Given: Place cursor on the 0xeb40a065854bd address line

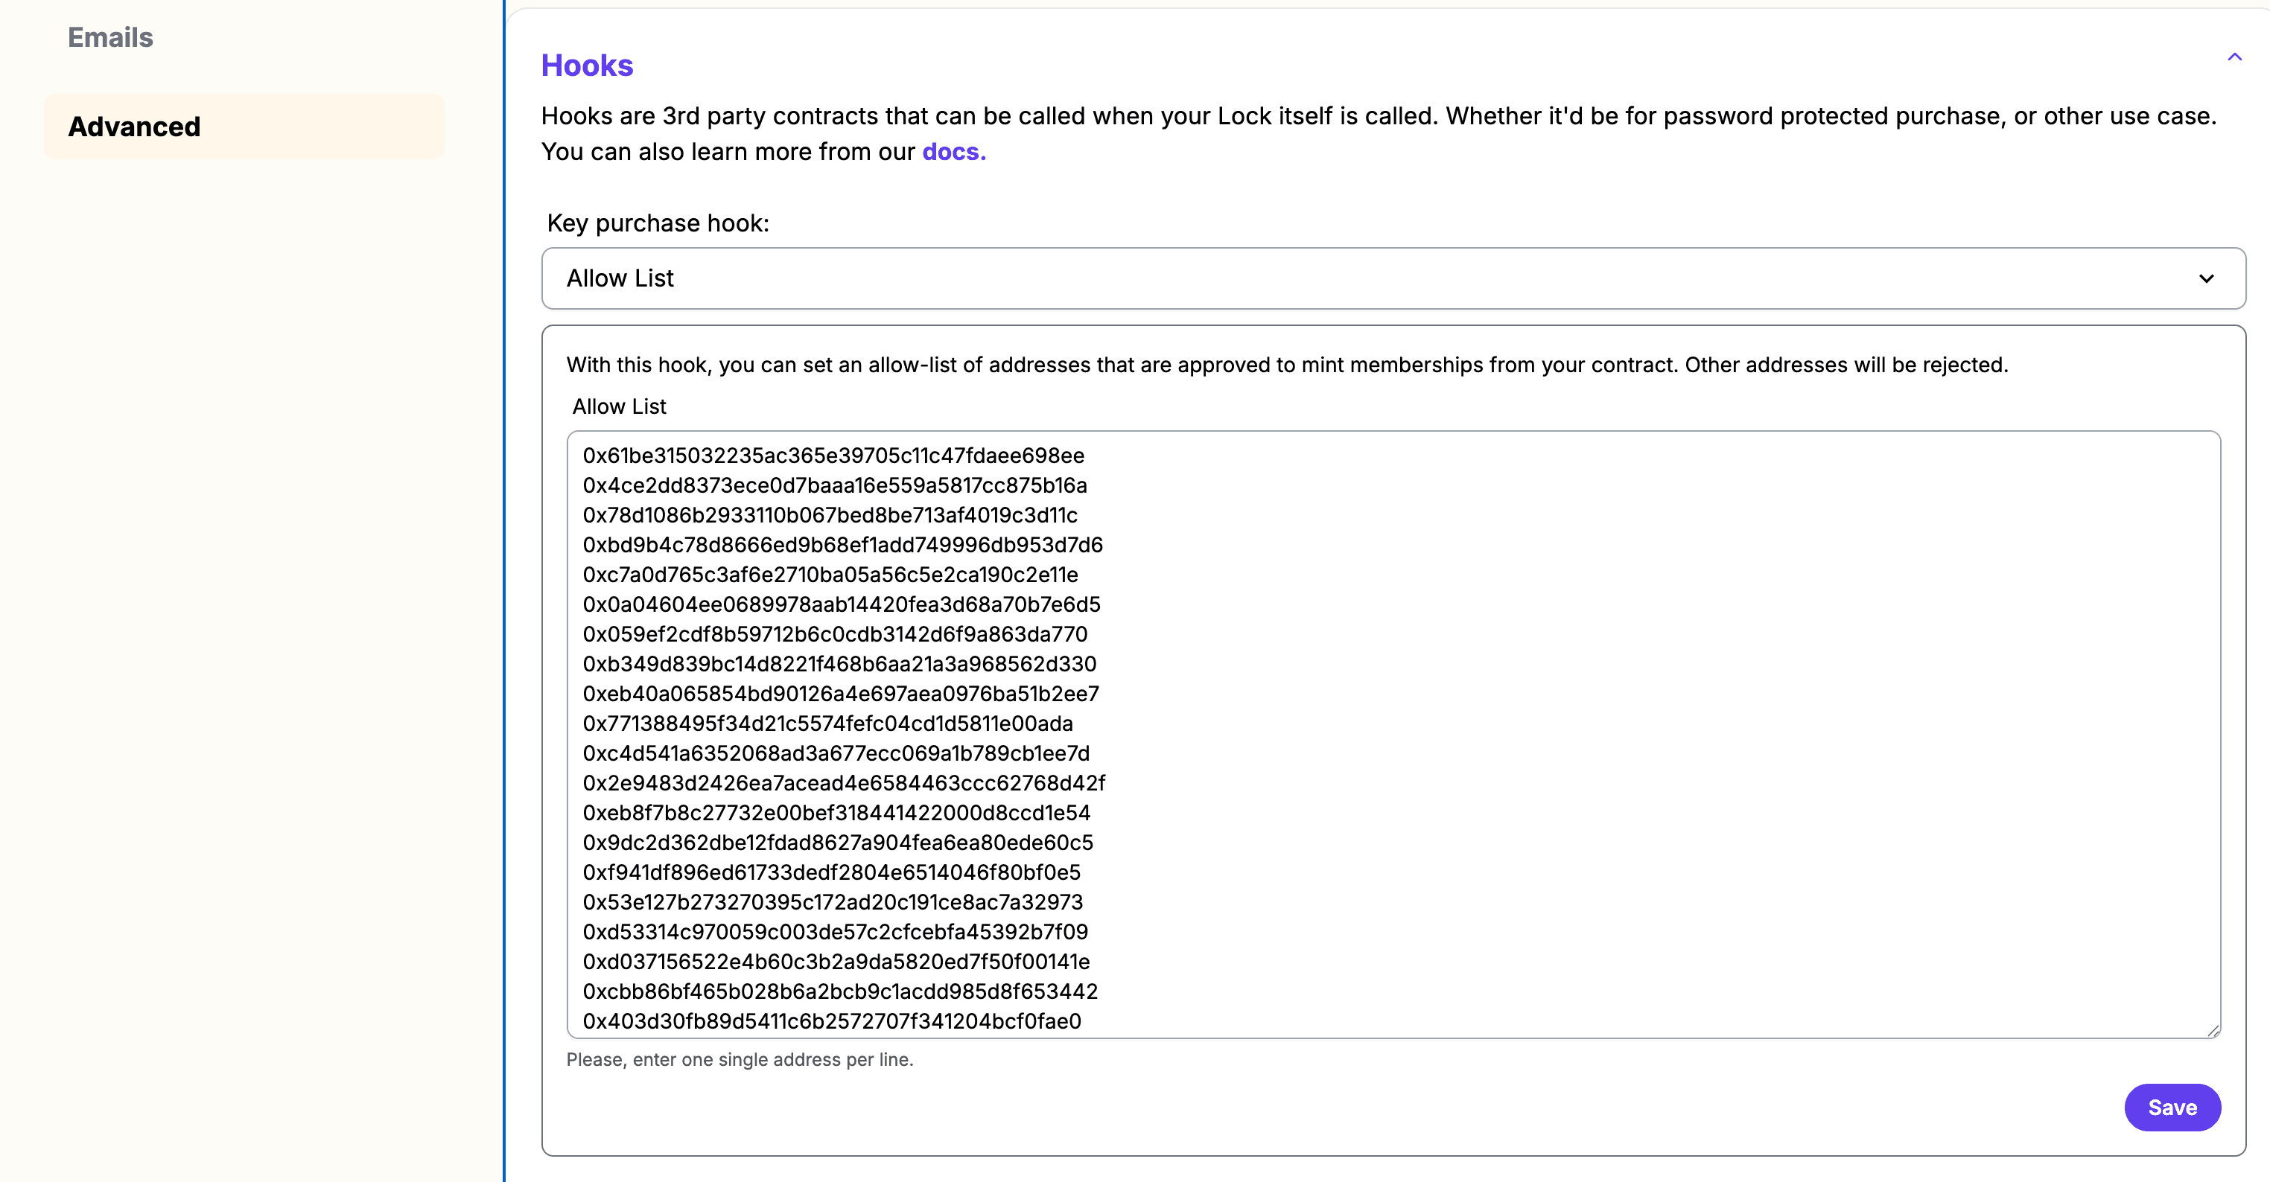Looking at the screenshot, I should 841,693.
